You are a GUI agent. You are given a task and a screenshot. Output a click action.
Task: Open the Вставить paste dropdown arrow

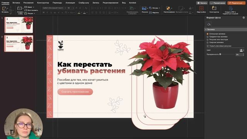8,8
